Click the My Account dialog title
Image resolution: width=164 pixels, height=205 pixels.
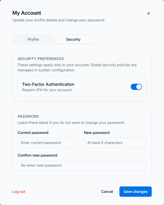coord(27,13)
